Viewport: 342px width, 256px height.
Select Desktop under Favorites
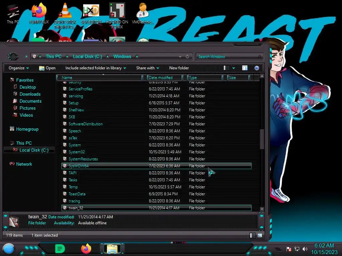tap(27, 87)
